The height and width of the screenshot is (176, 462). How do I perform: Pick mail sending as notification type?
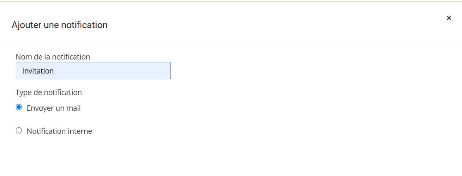pos(19,107)
